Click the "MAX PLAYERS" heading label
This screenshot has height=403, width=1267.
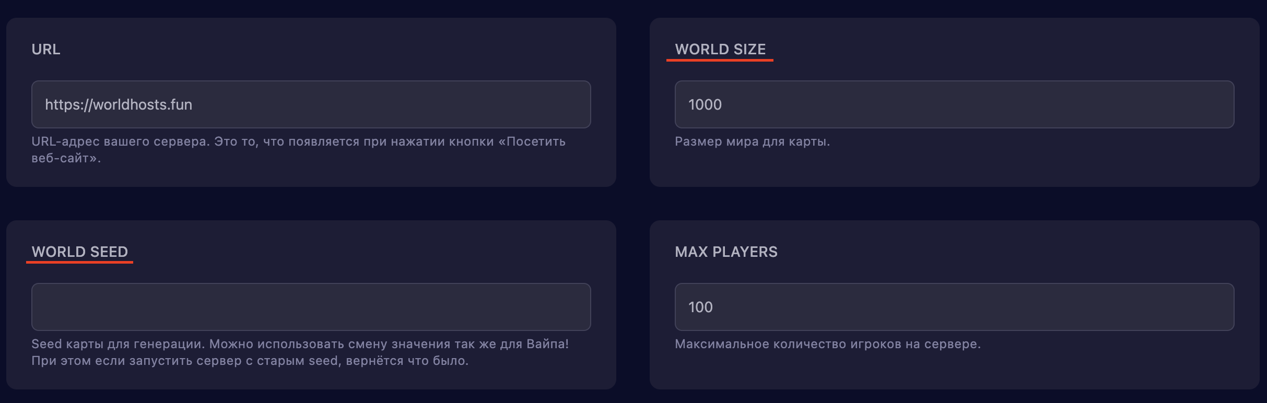pos(726,252)
